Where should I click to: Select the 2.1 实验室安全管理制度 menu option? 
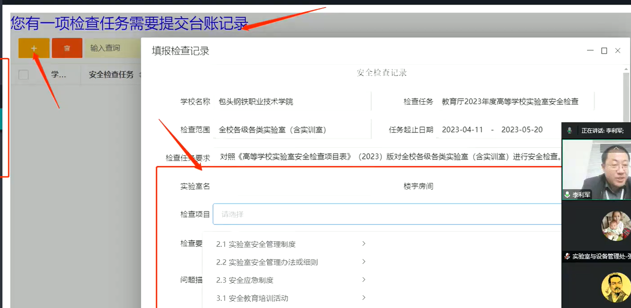[262, 244]
